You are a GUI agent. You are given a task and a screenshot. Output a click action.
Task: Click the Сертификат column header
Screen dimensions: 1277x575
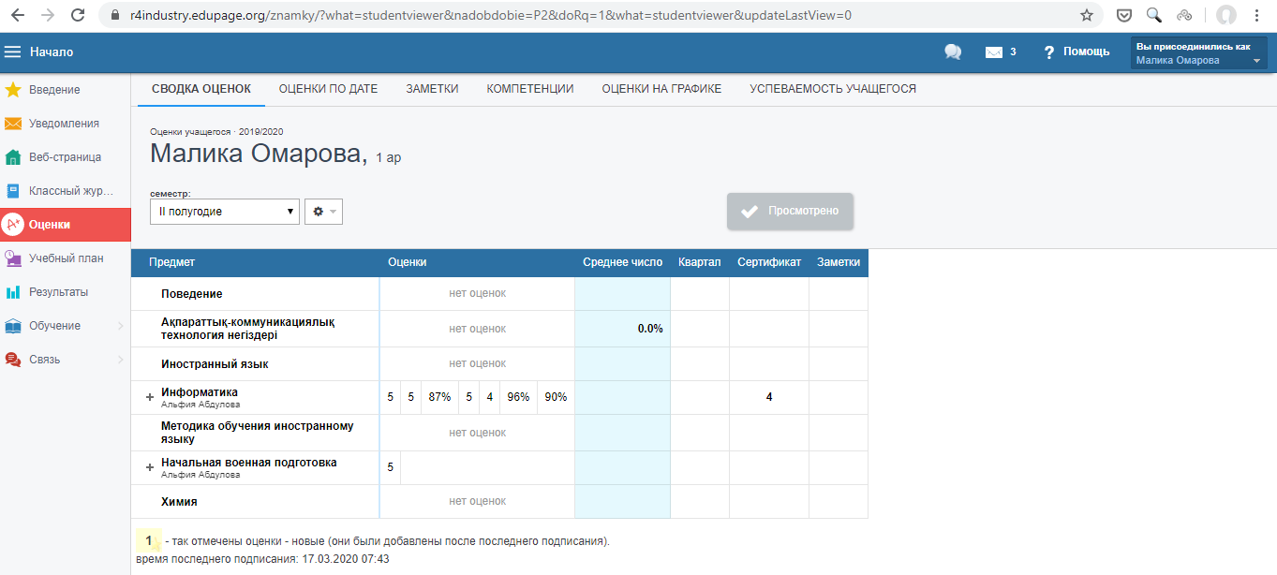[x=769, y=262]
